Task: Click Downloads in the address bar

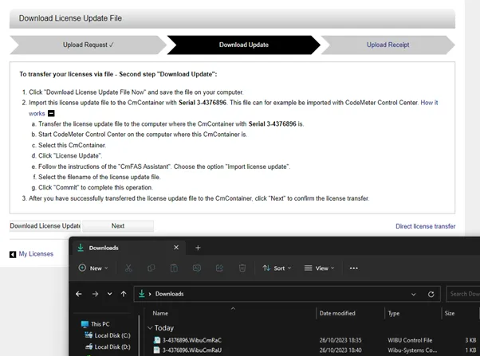Action: point(169,294)
